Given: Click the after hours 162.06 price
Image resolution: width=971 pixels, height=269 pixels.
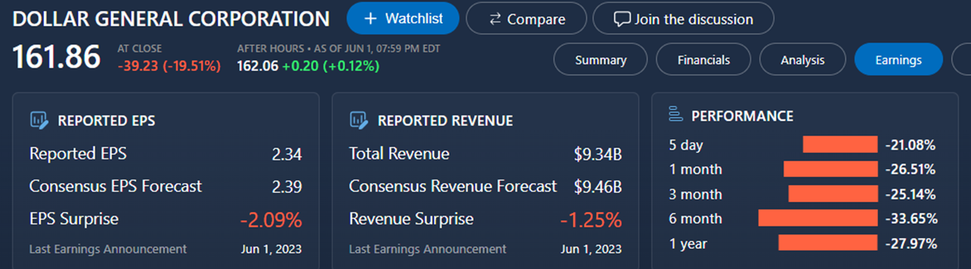Looking at the screenshot, I should [x=258, y=65].
